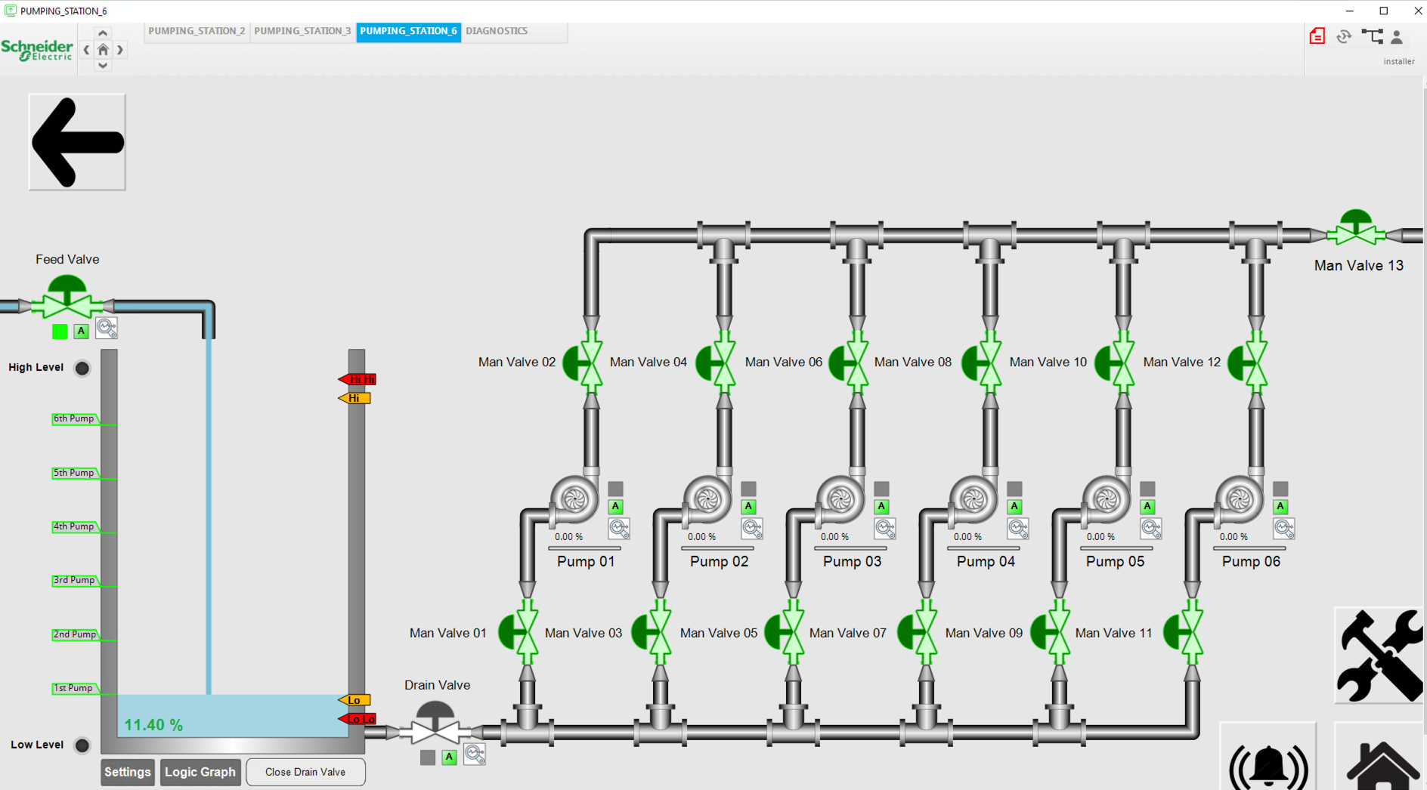Select the Man Valve 11 symbol
The image size is (1427, 790).
click(x=1183, y=632)
